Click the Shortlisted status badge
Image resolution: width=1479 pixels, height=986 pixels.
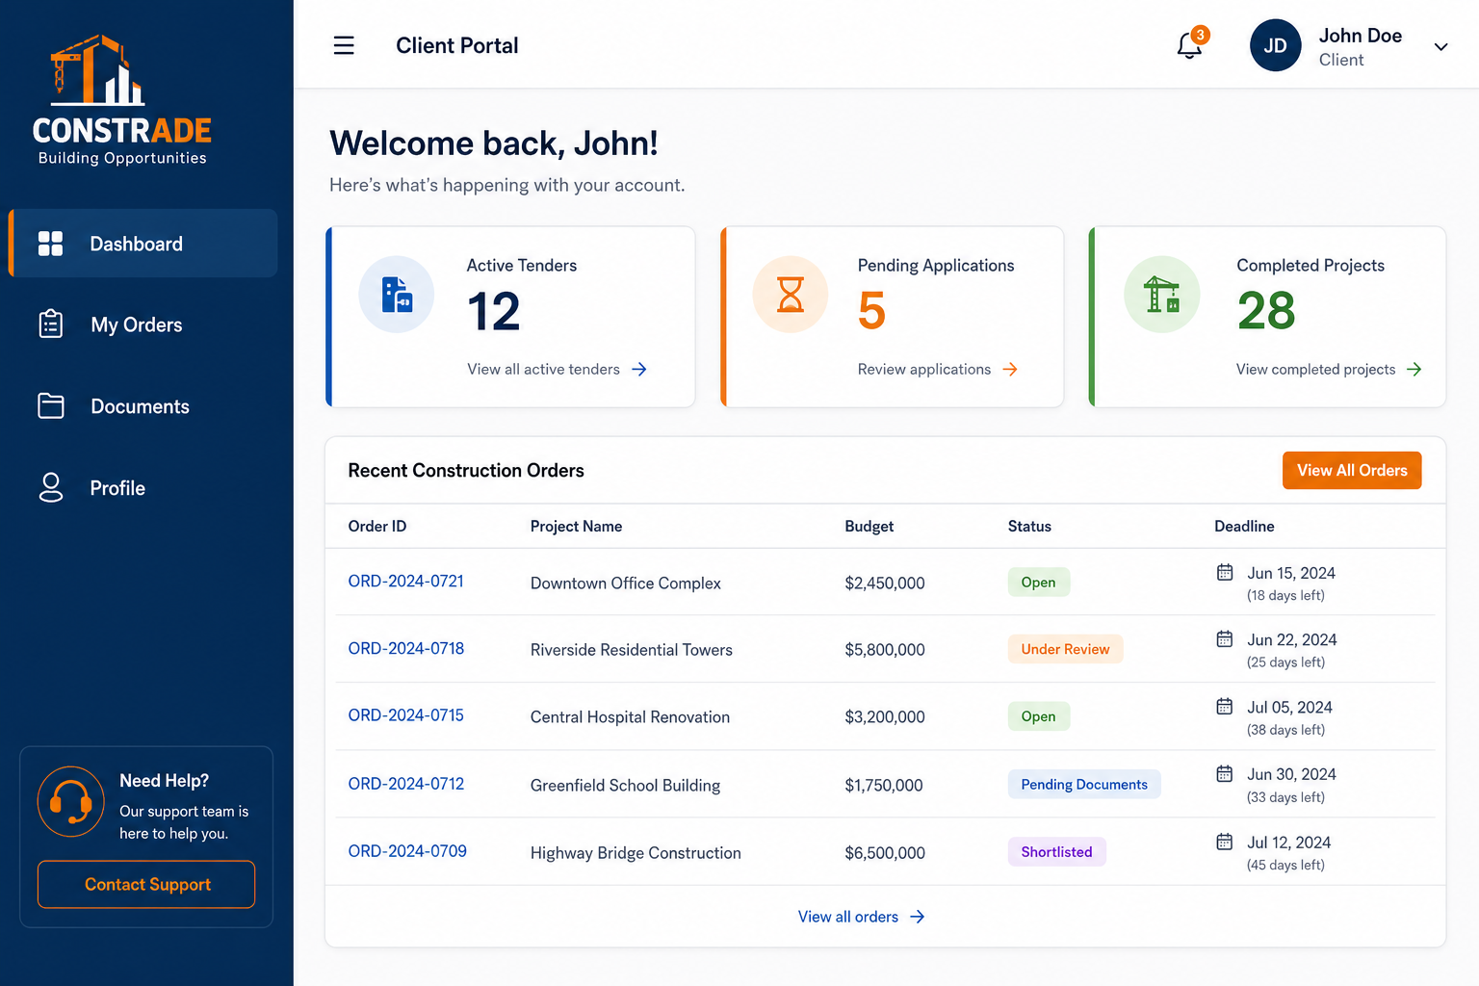coord(1056,851)
